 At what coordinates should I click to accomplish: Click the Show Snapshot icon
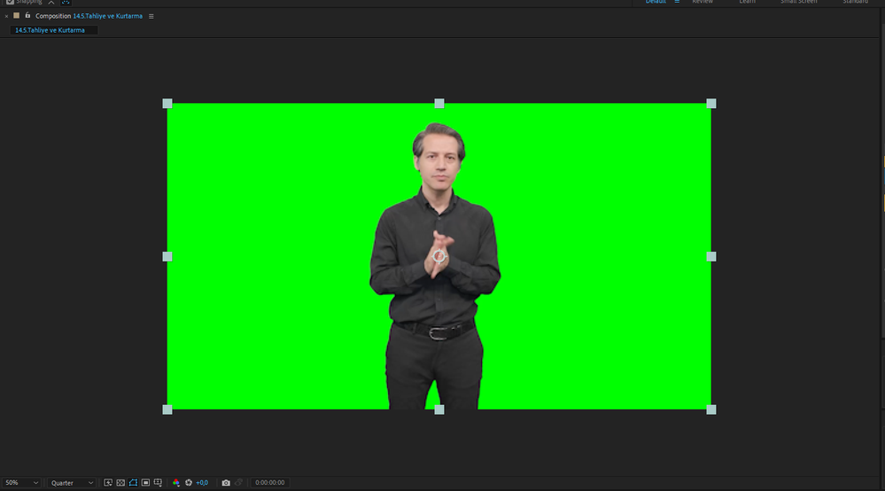pyautogui.click(x=239, y=482)
